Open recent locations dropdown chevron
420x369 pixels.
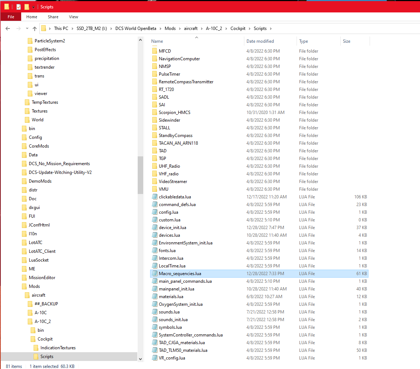(x=27, y=28)
